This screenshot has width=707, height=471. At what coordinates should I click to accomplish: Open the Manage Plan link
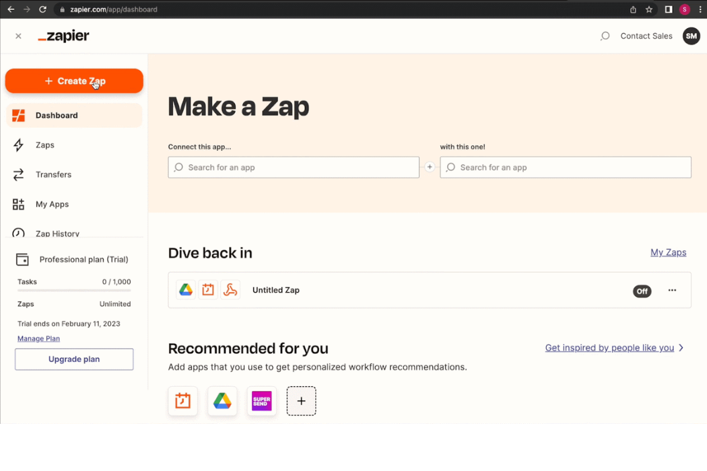39,338
